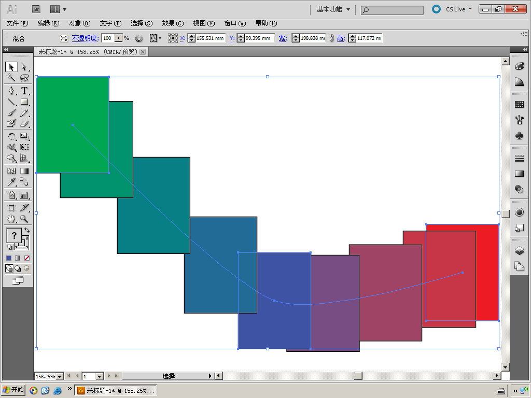Select the Type tool

pos(24,91)
